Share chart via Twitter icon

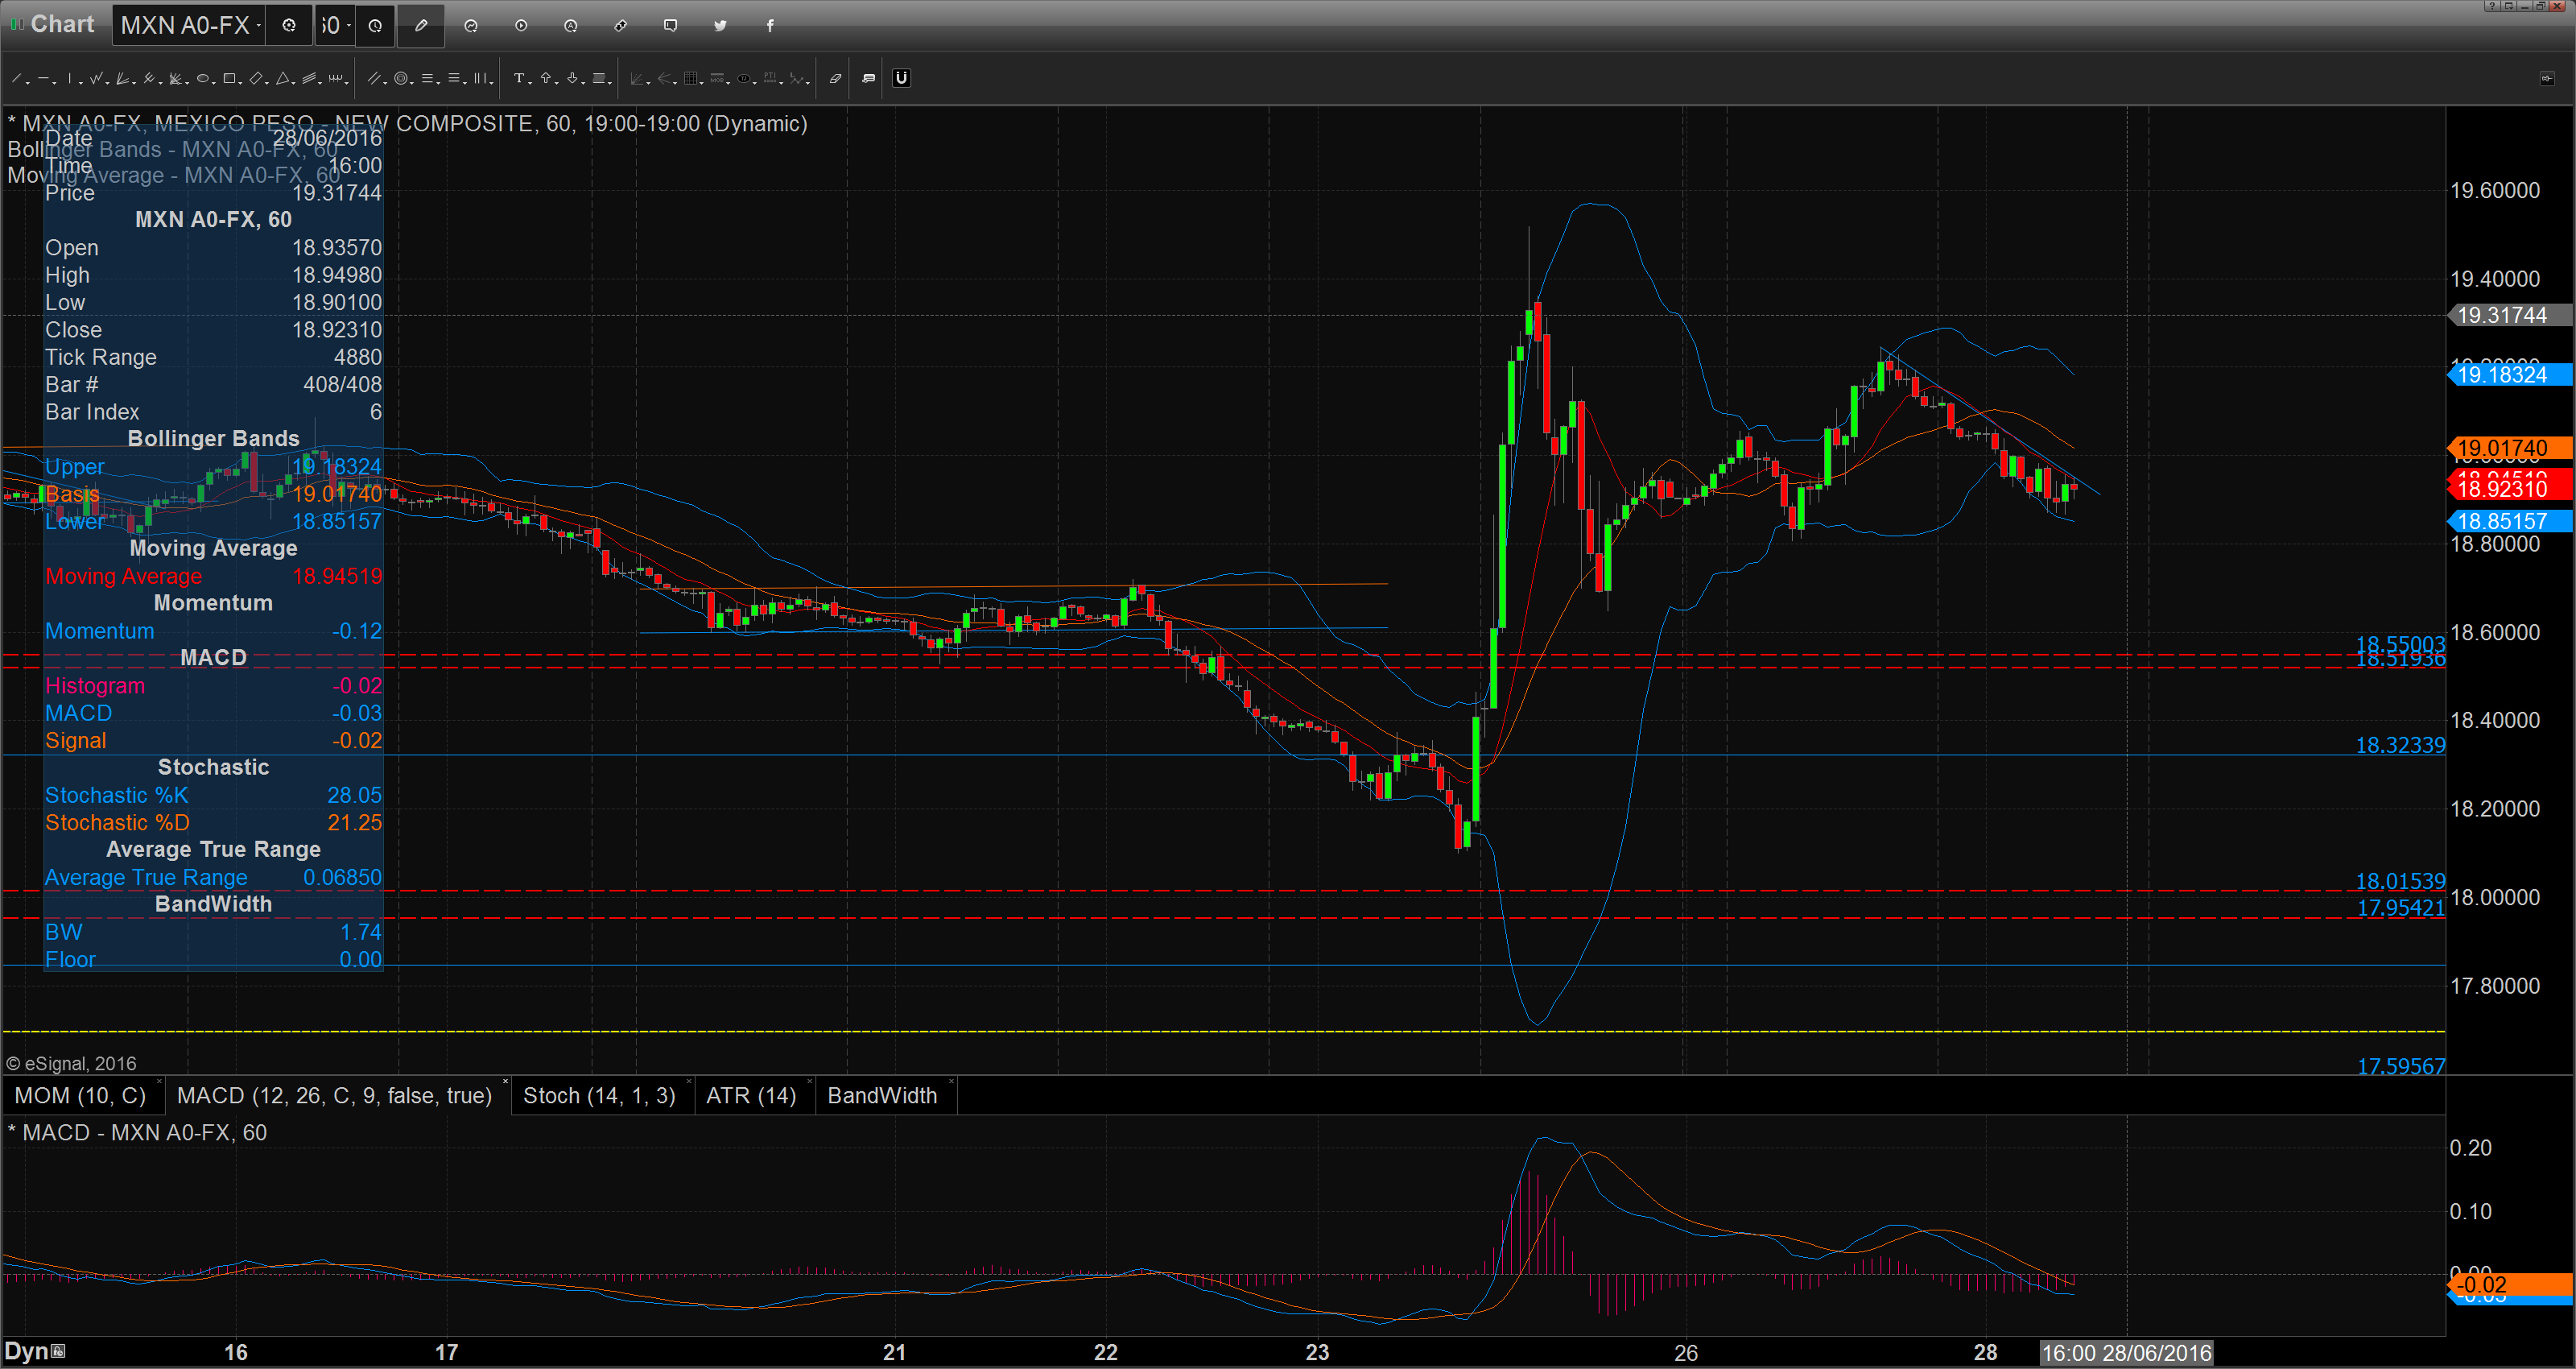[720, 26]
